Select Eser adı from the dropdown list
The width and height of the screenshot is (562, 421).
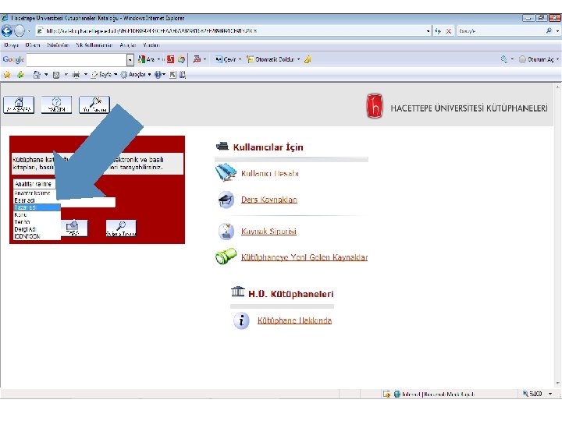click(37, 200)
